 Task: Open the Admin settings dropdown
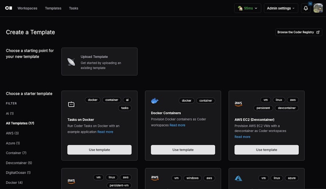(x=281, y=8)
